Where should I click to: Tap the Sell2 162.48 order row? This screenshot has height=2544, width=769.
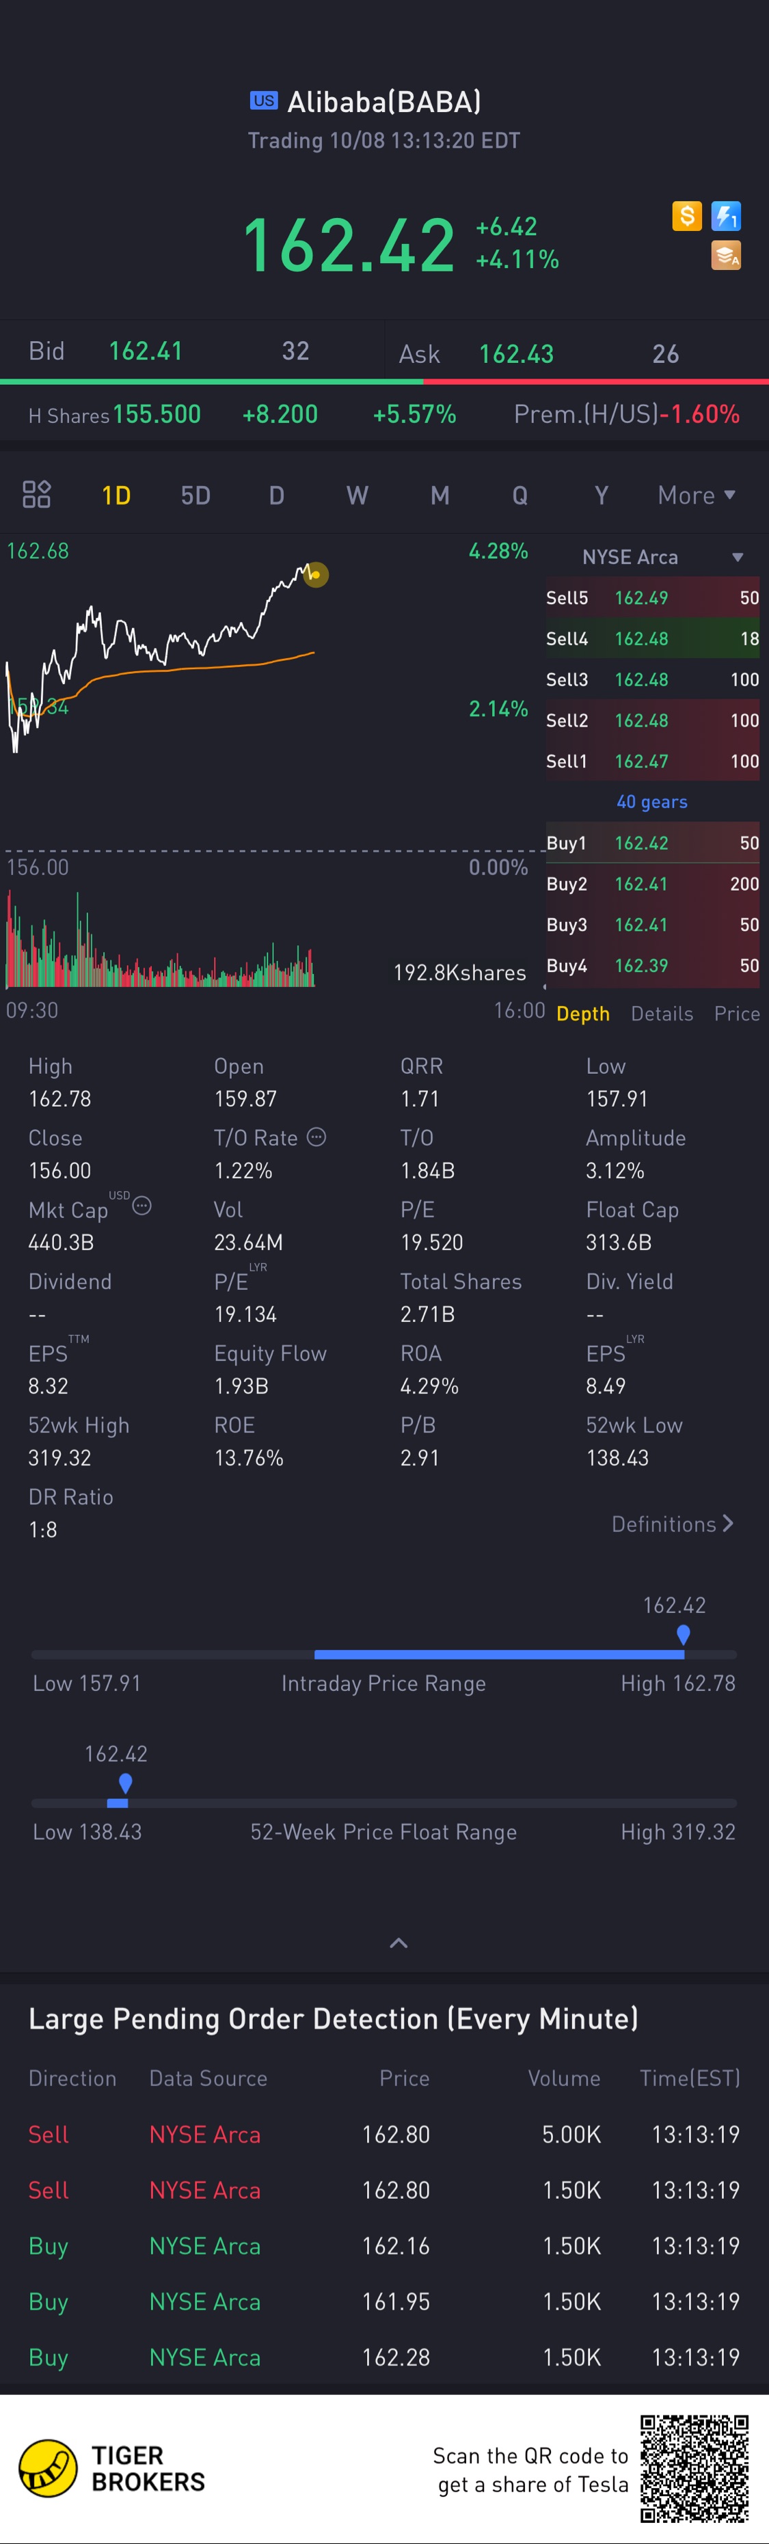click(x=653, y=720)
